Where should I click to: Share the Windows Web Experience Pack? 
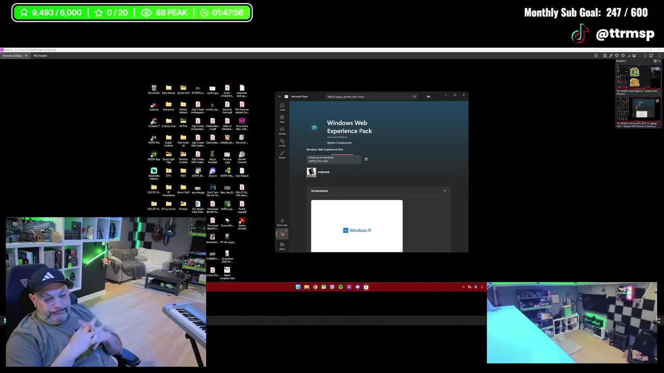[366, 159]
